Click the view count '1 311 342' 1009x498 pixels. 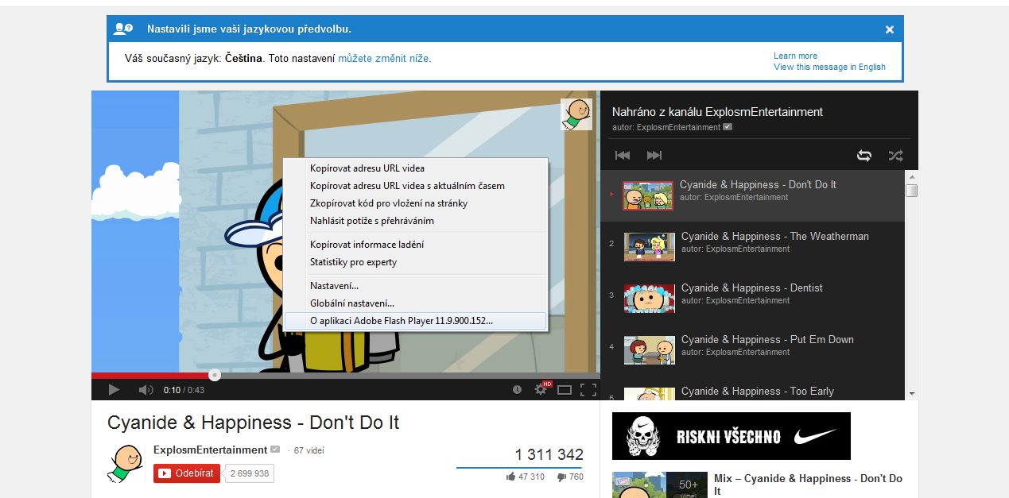point(549,454)
